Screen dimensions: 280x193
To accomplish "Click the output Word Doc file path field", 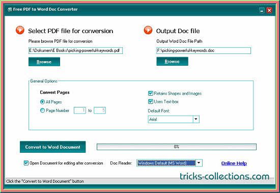I will click(x=204, y=50).
